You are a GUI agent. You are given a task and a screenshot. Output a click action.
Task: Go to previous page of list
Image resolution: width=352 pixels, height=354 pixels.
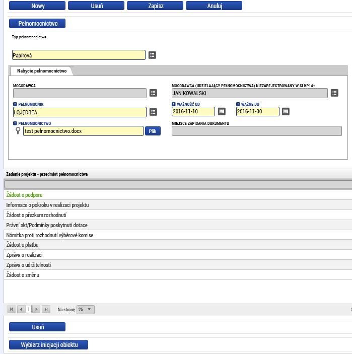(21, 309)
